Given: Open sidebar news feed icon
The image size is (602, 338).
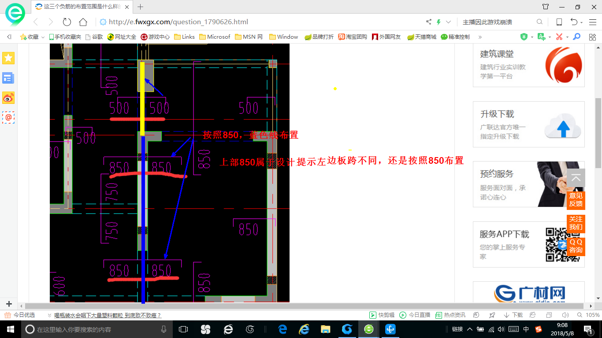Looking at the screenshot, I should [x=8, y=78].
